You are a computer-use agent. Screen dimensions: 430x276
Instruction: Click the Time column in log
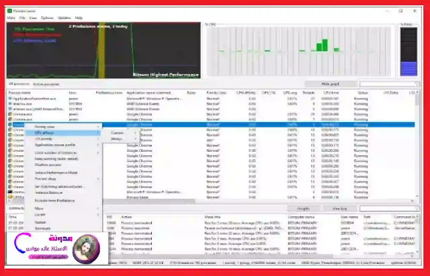point(13,217)
